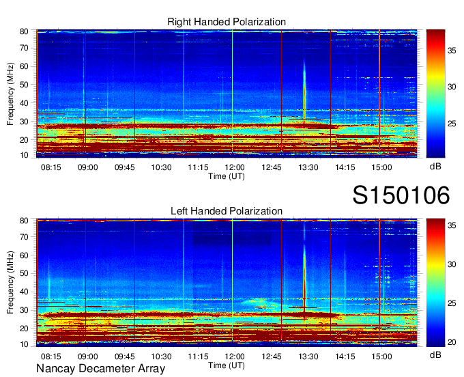Click 80 MHz tick on Right Handed frequency axis
Screen dimensions: 464x377
[x=24, y=31]
